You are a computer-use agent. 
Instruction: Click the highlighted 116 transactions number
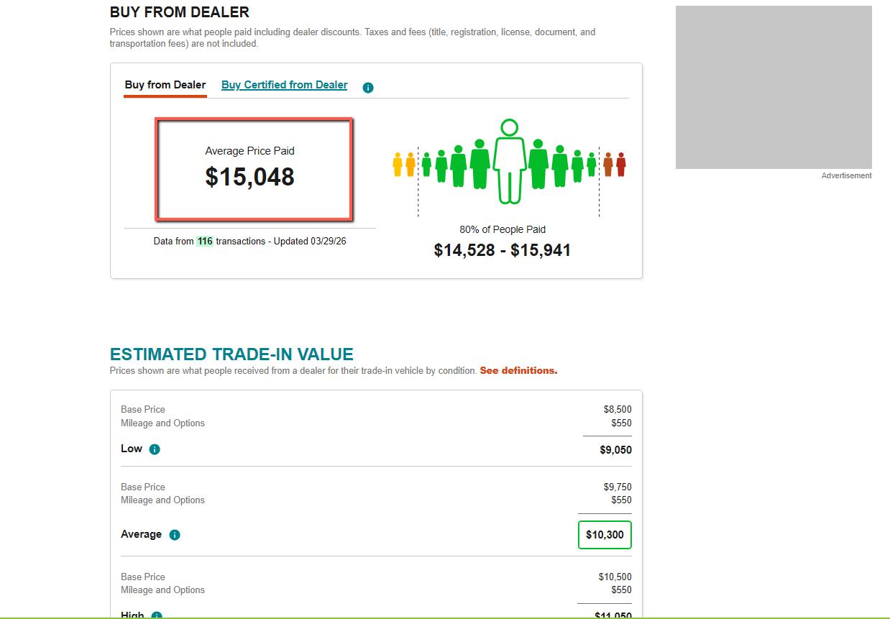point(205,242)
